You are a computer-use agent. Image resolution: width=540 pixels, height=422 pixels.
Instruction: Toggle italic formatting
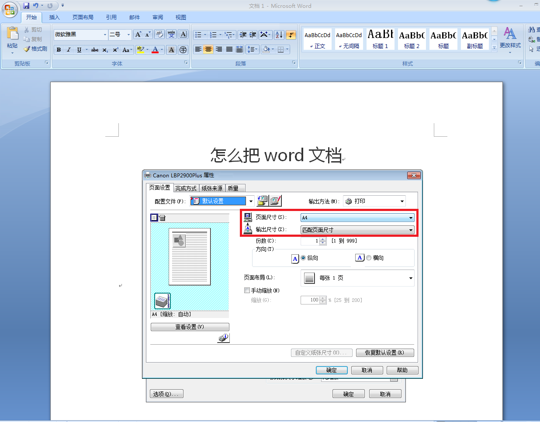[x=69, y=50]
